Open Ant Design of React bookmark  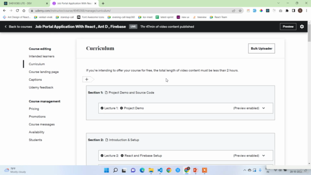[17, 17]
